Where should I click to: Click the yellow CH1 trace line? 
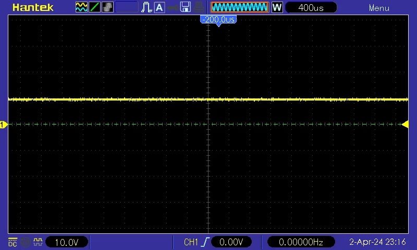pyautogui.click(x=208, y=99)
